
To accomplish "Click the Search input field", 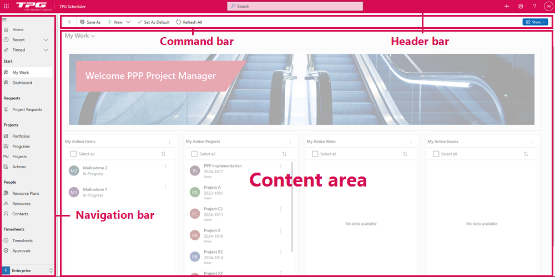I will click(295, 6).
